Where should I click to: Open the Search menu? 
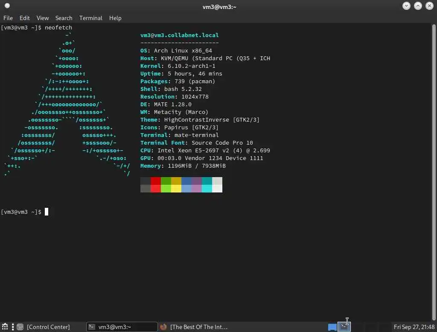click(x=64, y=18)
